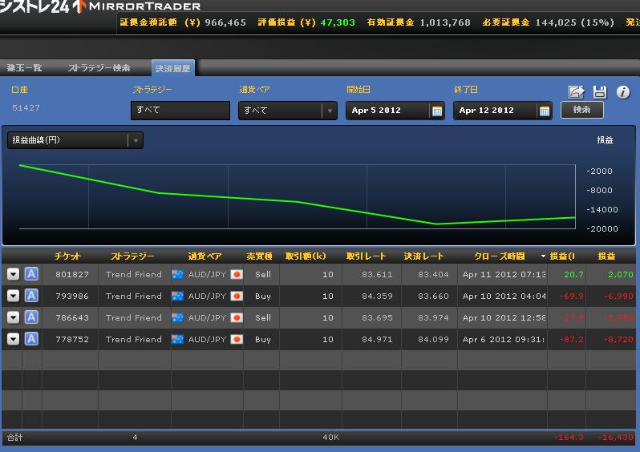The width and height of the screenshot is (640, 452).
Task: Open the 損益曲線(円) chart type dropdown
Action: (136, 140)
